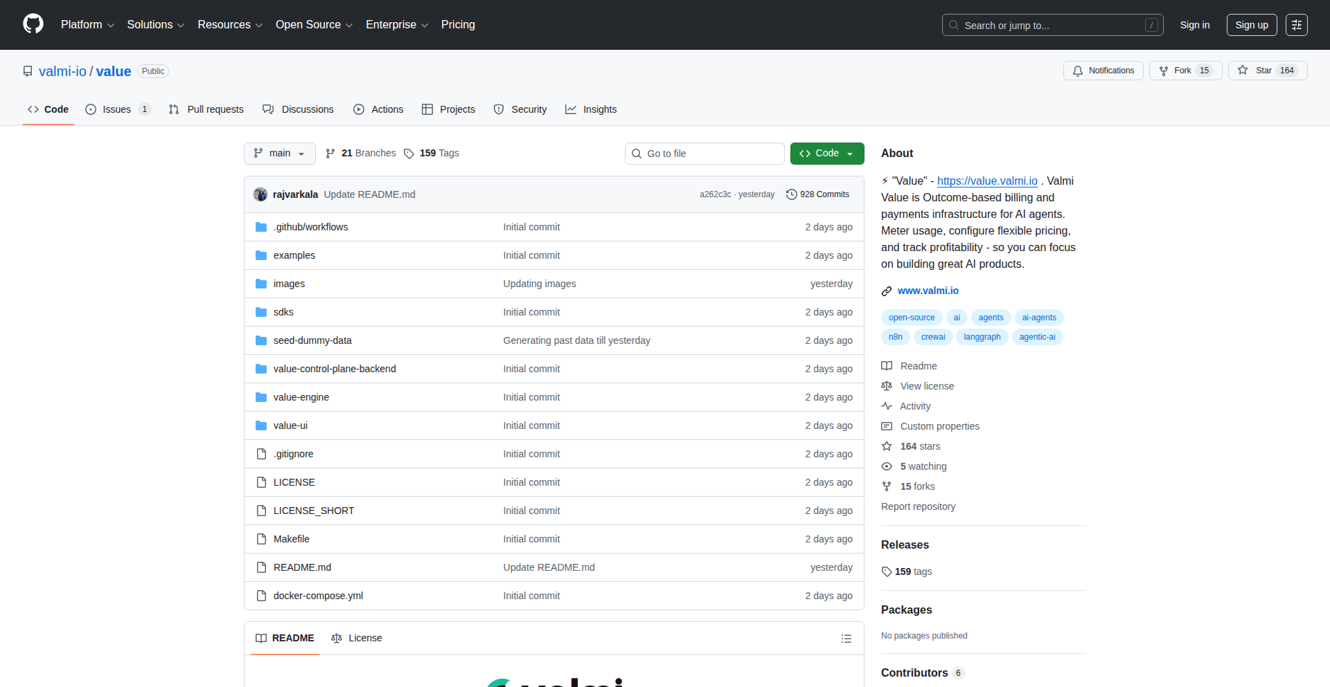Open the 159 Tags page

point(432,154)
